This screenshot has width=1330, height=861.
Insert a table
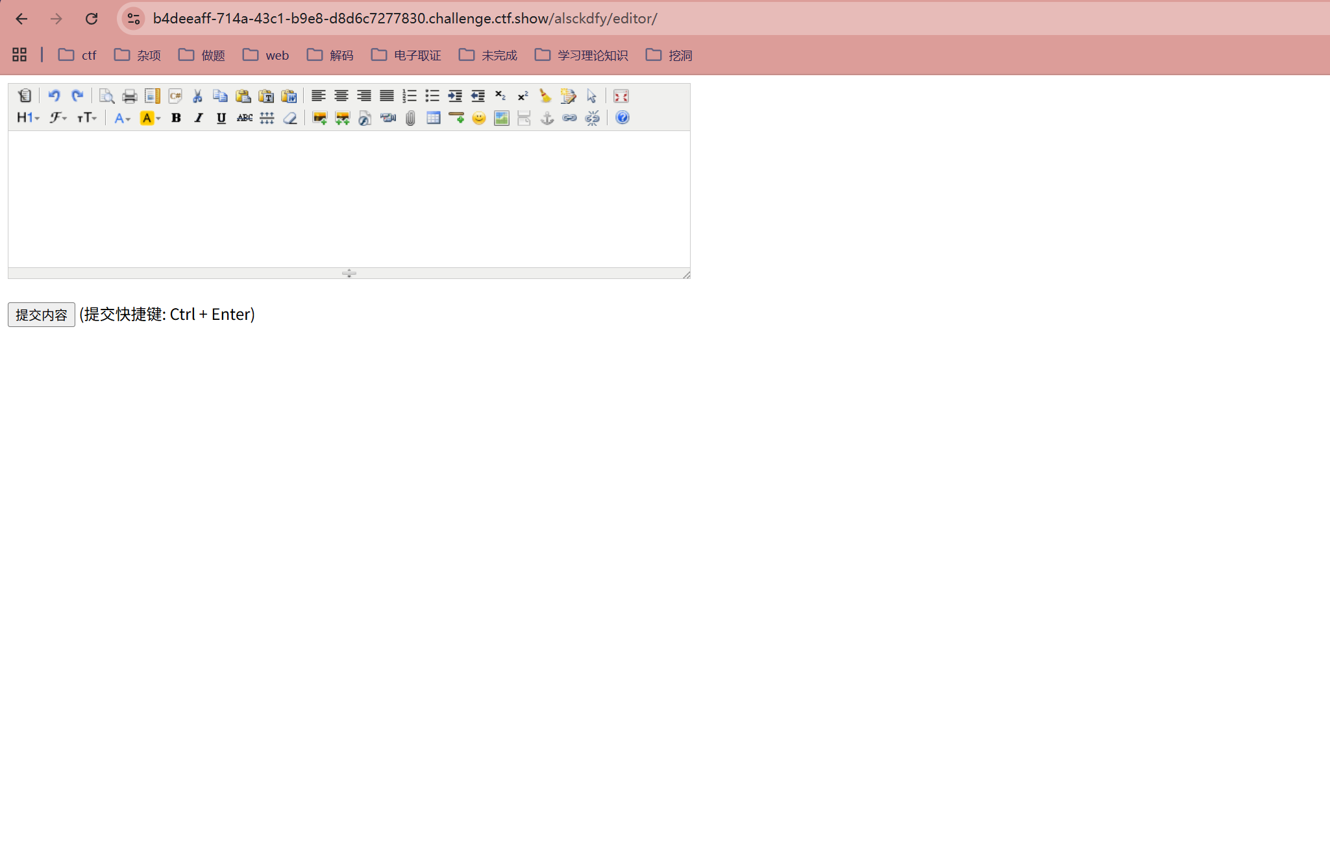434,118
